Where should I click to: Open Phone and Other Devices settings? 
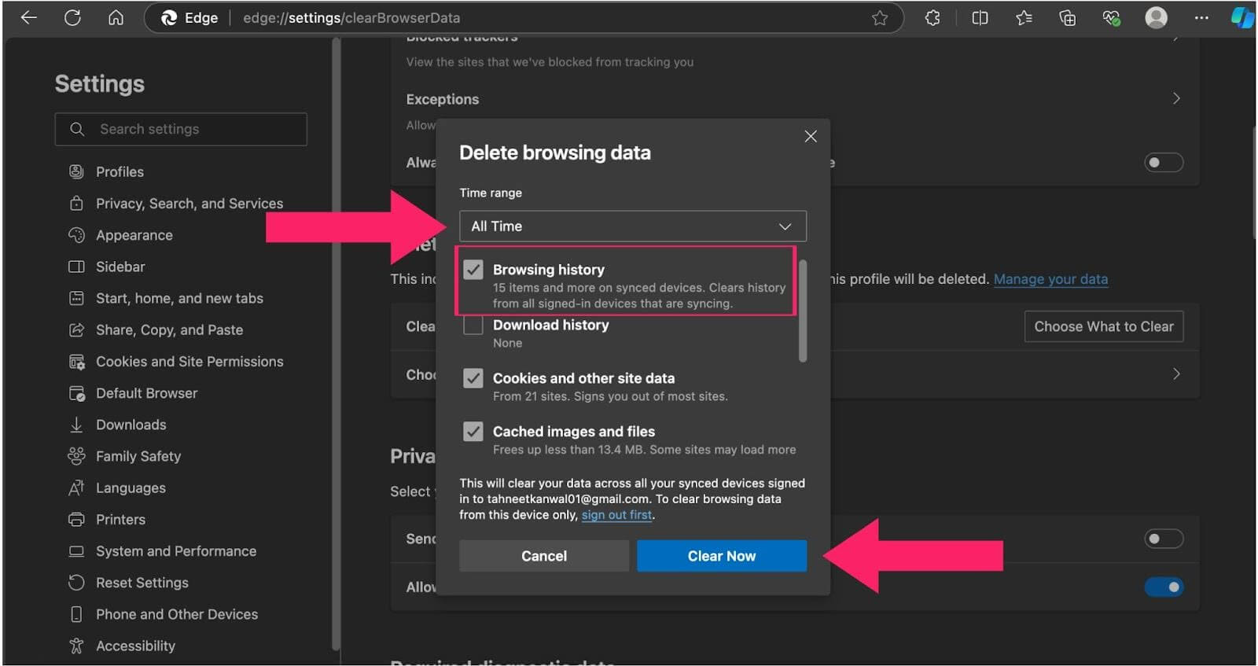(x=177, y=614)
